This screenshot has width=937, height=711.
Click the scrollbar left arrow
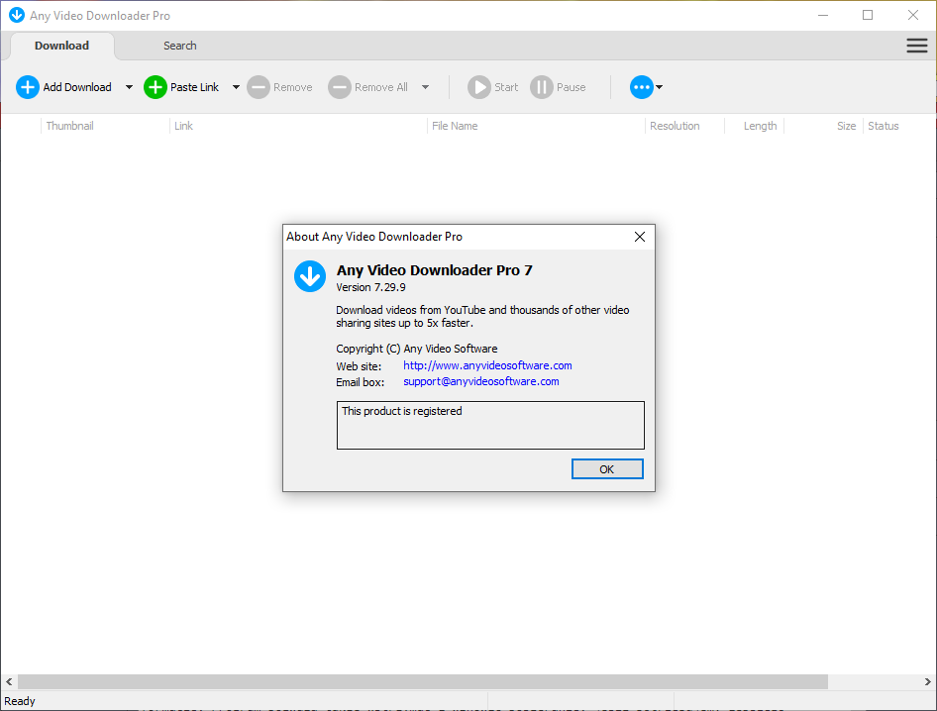pos(9,681)
